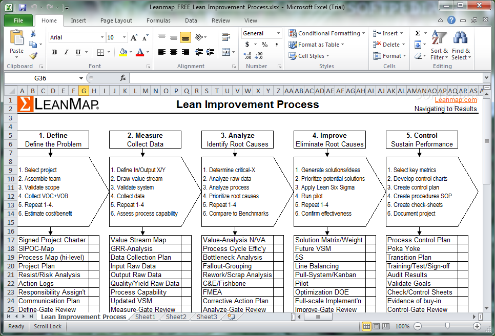Toggle Align Text Right
This screenshot has width=495, height=336.
pyautogui.click(x=185, y=52)
